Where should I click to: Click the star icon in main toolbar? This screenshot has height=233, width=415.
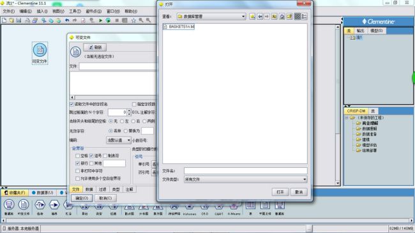[133, 20]
